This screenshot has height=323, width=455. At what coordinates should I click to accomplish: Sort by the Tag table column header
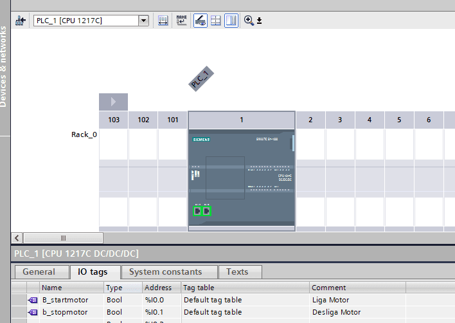coord(245,288)
